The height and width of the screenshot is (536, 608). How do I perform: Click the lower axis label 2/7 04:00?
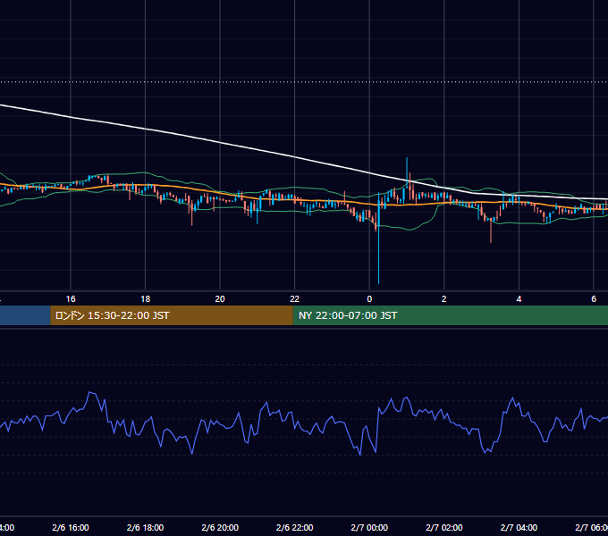click(519, 527)
